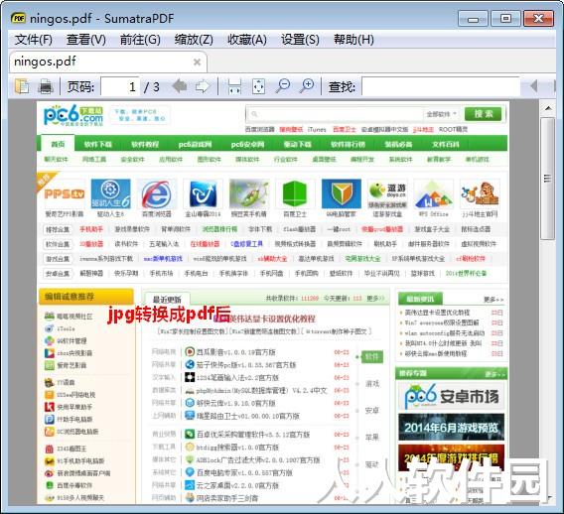Click the open file toolbar icon
The image size is (564, 514).
[22, 86]
